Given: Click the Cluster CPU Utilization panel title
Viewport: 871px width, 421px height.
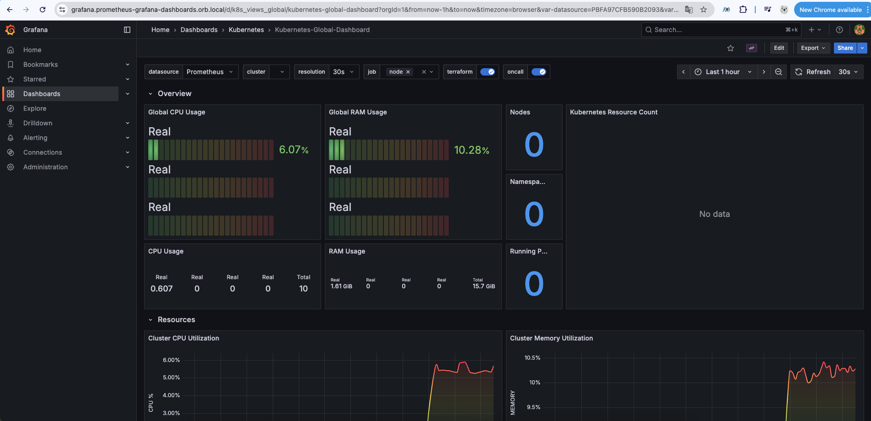Looking at the screenshot, I should click(183, 338).
